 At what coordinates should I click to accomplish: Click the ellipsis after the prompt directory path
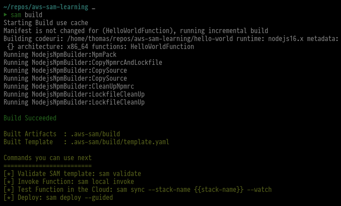coord(94,7)
